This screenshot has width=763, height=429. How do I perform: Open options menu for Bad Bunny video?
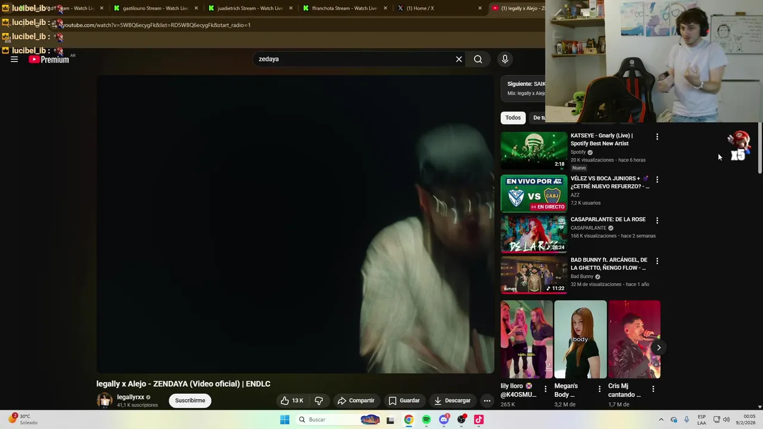(657, 261)
